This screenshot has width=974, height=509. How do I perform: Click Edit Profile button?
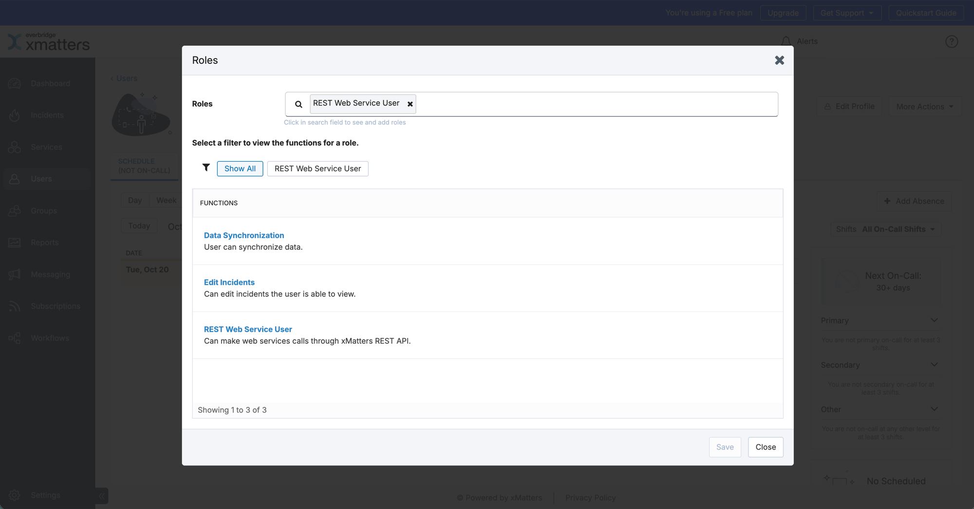pos(849,107)
